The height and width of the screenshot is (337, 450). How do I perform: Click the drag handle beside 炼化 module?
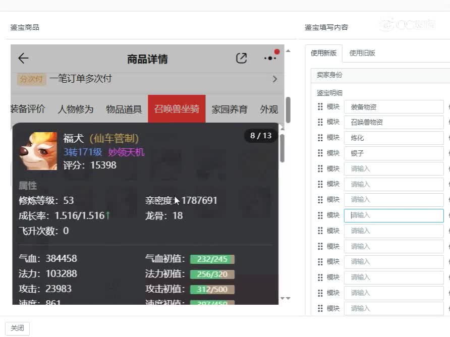pos(320,138)
